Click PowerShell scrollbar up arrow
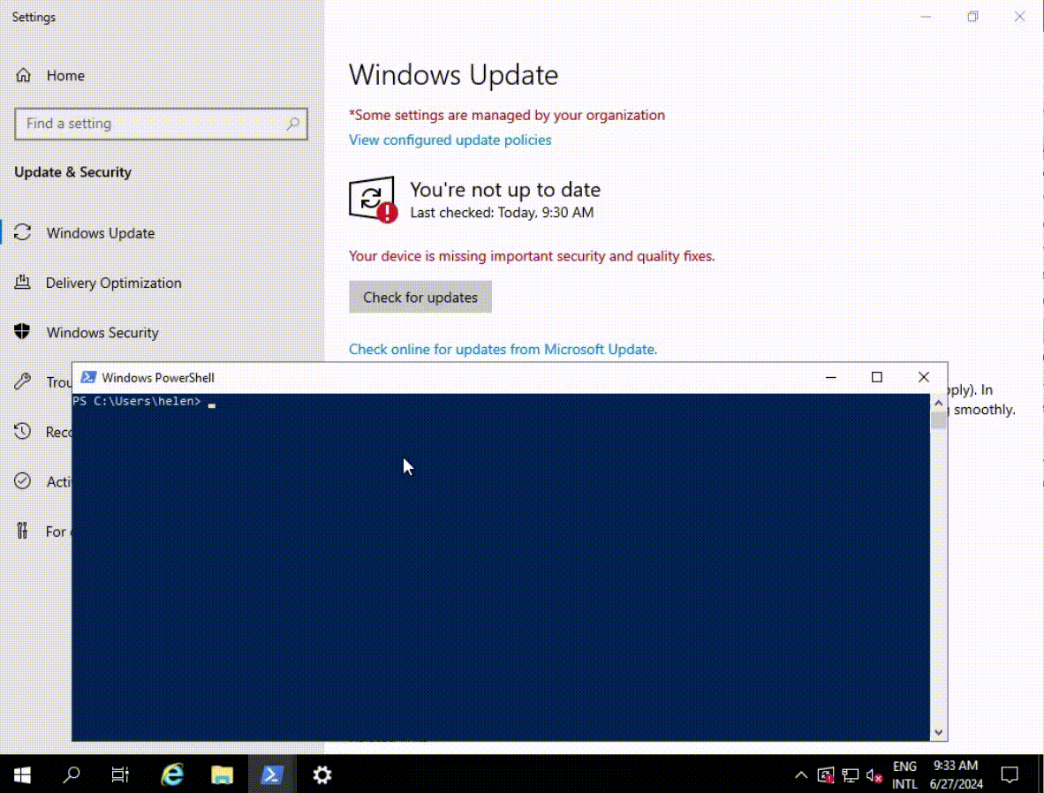Viewport: 1044px width, 793px height. coord(939,403)
